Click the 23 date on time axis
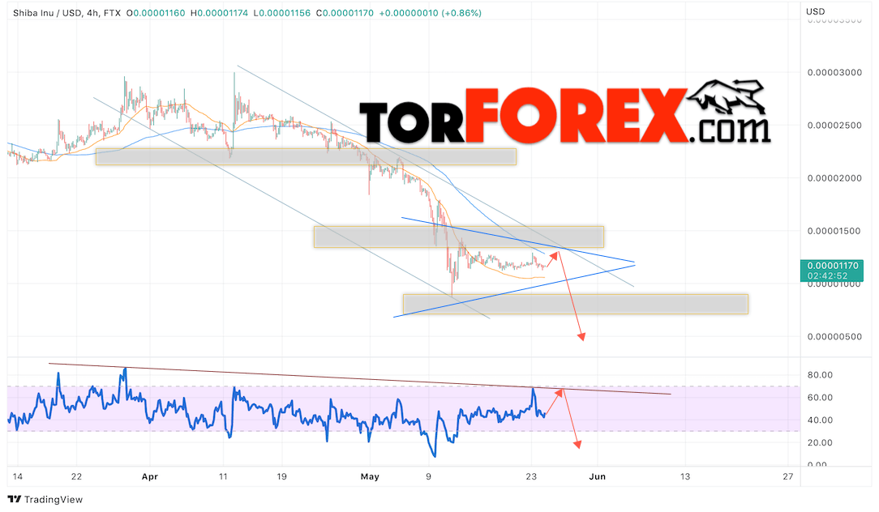 [531, 476]
